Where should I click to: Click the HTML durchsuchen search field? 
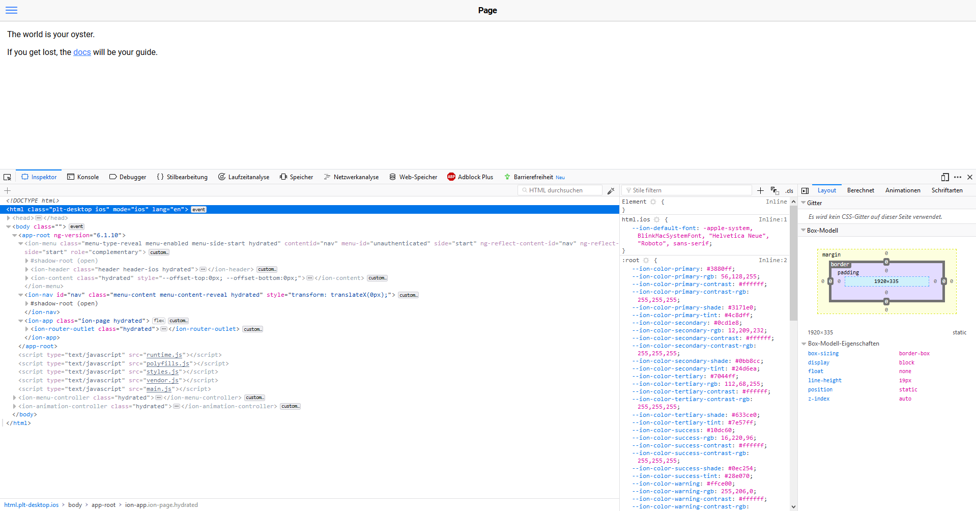pos(560,190)
